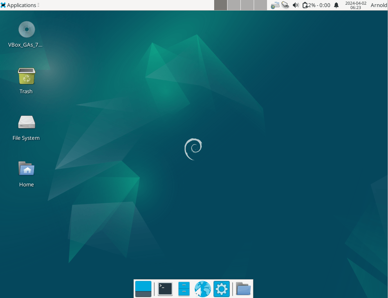388x298 pixels.
Task: Open the Home folder desktop icon
Action: tap(26, 169)
